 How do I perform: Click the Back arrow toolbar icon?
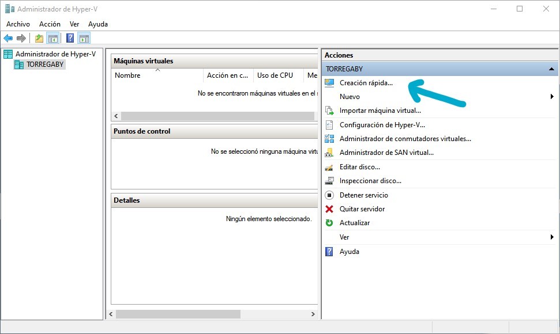(x=8, y=38)
